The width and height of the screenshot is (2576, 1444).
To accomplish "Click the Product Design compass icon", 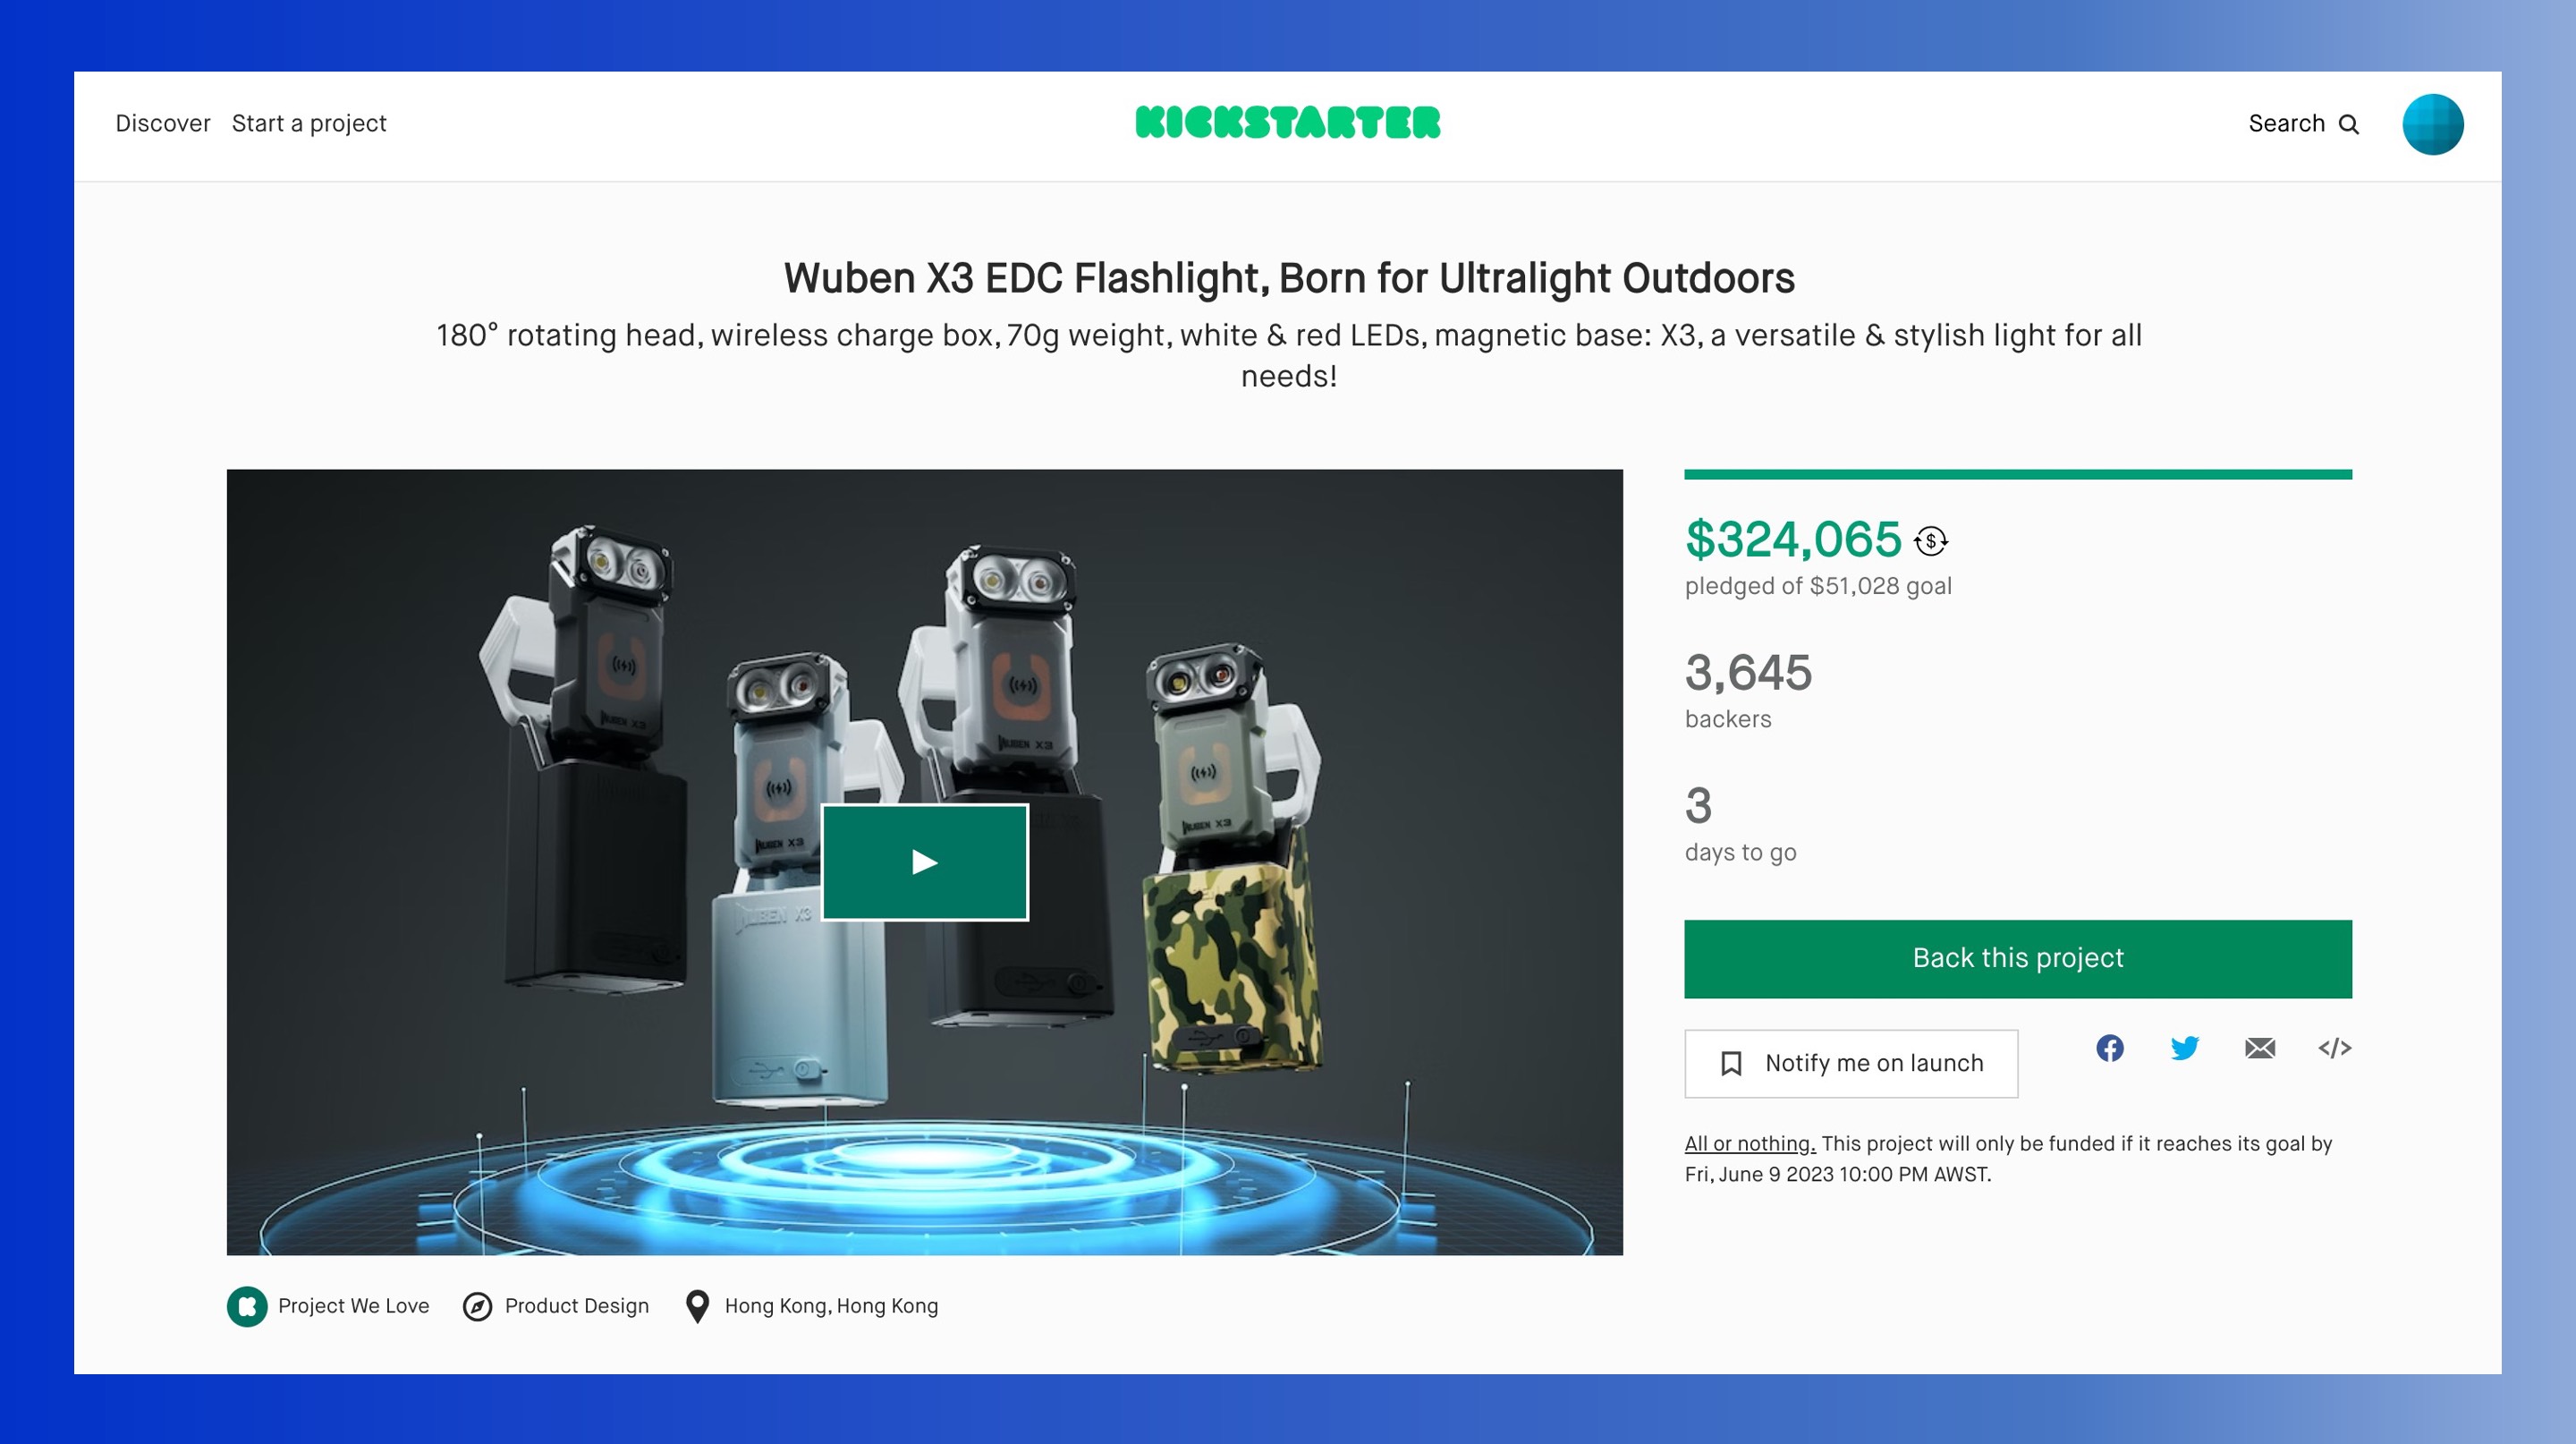I will (478, 1306).
